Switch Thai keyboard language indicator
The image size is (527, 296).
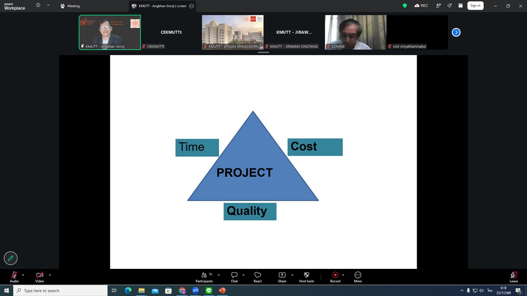490,291
